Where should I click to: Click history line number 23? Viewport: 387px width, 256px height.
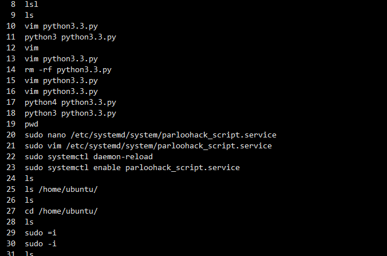(x=11, y=167)
